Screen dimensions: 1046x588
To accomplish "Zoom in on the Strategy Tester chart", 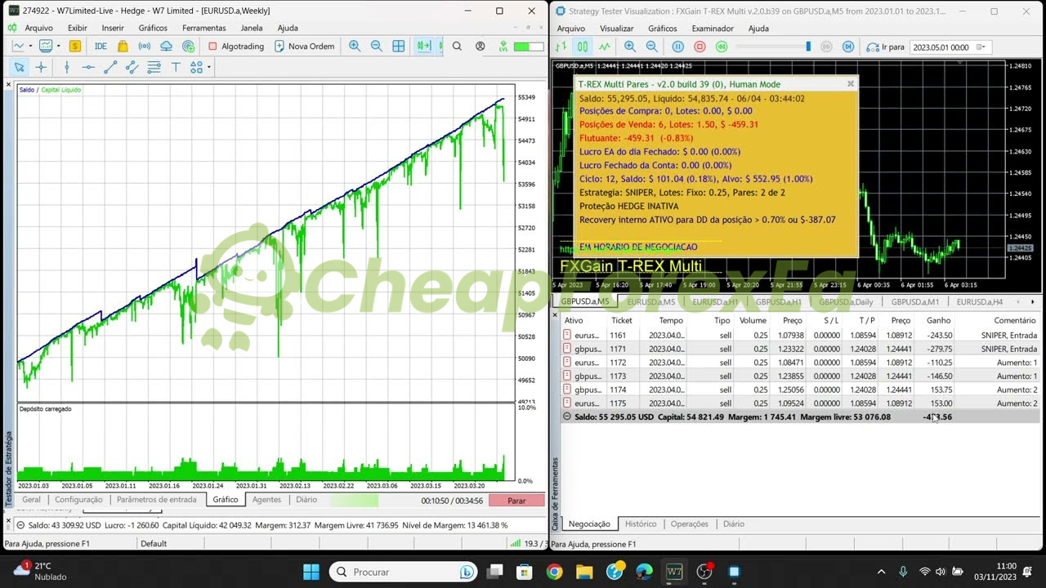I will click(x=630, y=47).
